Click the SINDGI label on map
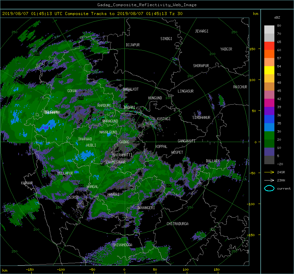The width and height of the screenshot is (294, 274). coord(166,39)
